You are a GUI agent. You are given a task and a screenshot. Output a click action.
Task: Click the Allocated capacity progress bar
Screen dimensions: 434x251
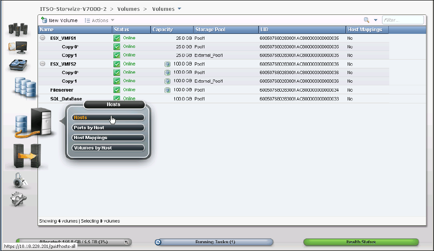pyautogui.click(x=73, y=242)
